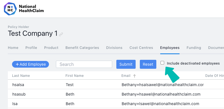This screenshot has height=109, width=224.
Task: Click the Reset button
Action: click(x=148, y=64)
